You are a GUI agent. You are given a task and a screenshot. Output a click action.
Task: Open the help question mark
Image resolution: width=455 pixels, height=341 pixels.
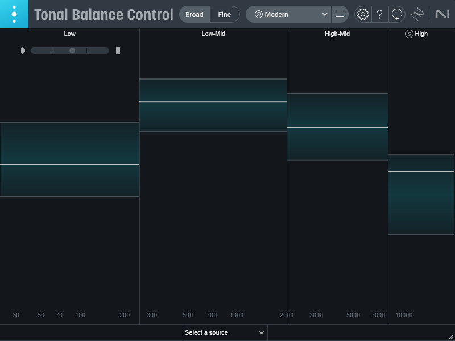[x=380, y=14]
